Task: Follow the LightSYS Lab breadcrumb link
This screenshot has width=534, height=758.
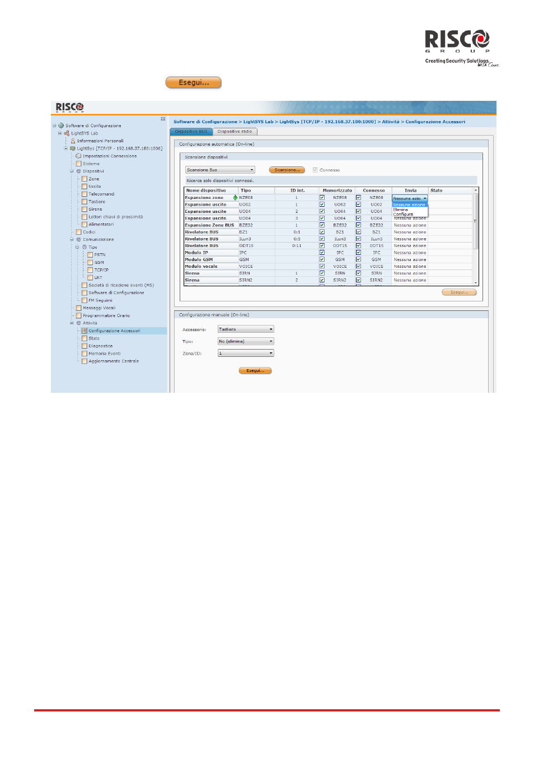Action: (x=258, y=122)
